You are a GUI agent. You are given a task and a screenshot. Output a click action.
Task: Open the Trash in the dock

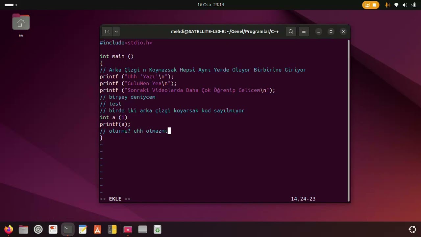coord(158,229)
